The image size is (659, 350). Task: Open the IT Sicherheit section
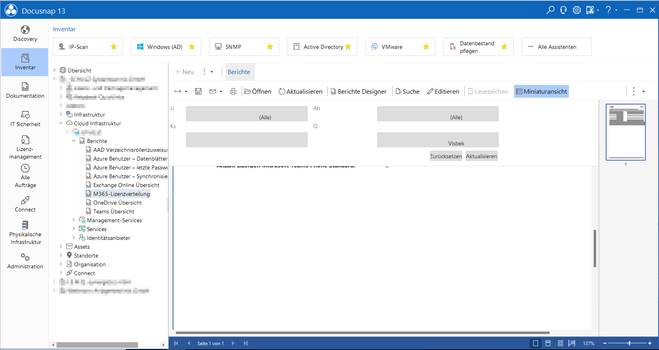tap(25, 119)
